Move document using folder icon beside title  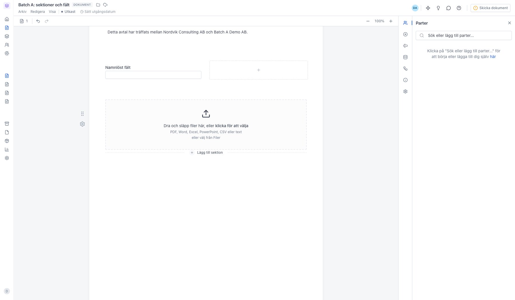pyautogui.click(x=98, y=5)
